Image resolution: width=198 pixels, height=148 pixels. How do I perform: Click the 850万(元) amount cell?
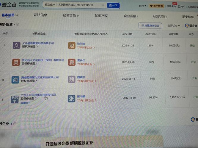(x=174, y=46)
